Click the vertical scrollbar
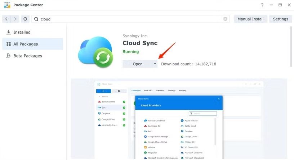Screen dimensions: 294x160 tap(291, 47)
